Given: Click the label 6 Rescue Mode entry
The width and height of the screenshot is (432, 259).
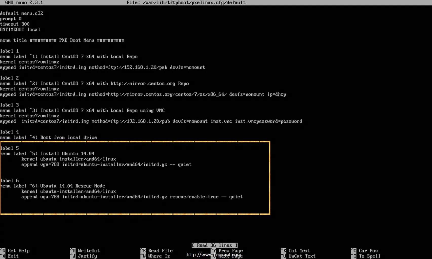Looking at the screenshot, I should [x=53, y=186].
